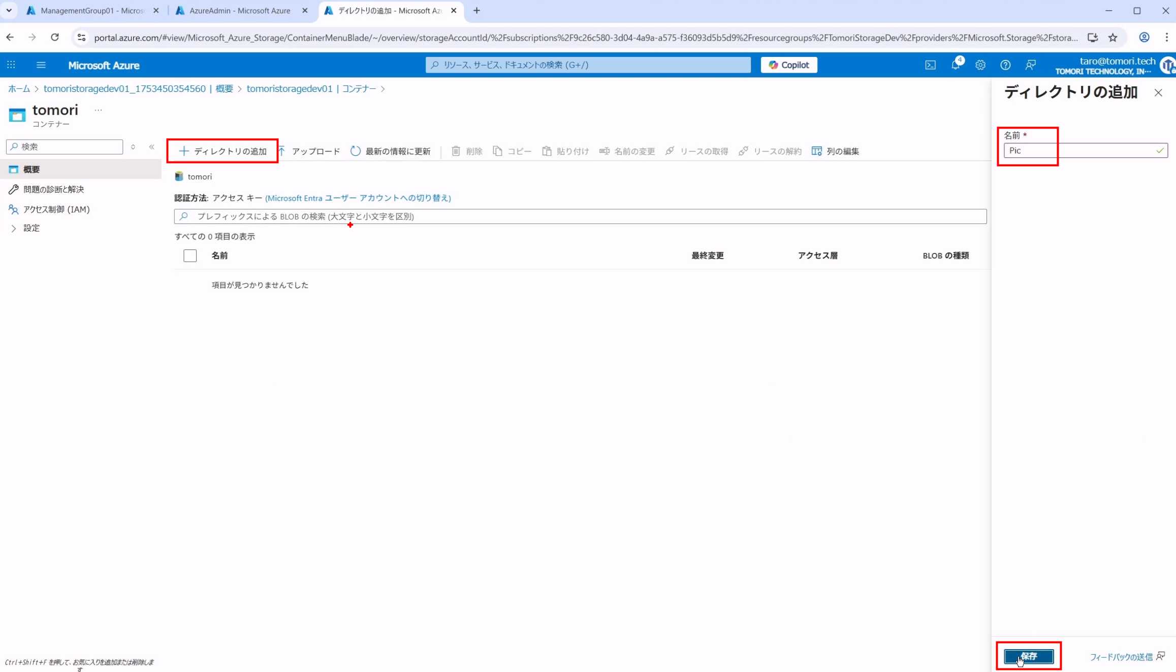1176x672 pixels.
Task: Click 最新の情報に更新 refresh toolbar item
Action: click(x=390, y=151)
